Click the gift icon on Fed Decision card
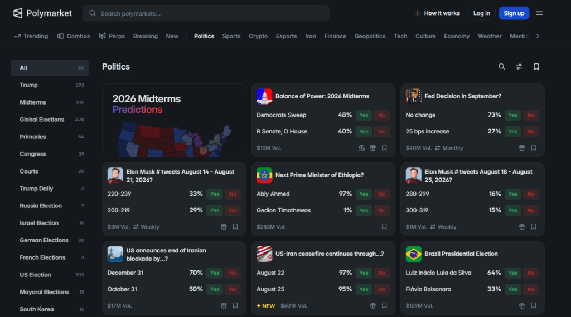 [522, 148]
